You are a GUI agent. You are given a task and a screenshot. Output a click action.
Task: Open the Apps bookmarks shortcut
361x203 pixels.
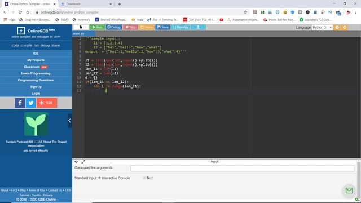click(x=10, y=20)
